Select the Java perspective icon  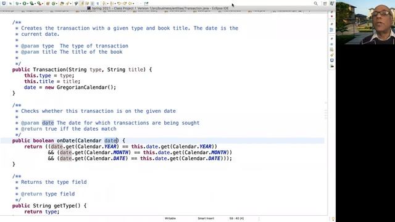coord(332,4)
